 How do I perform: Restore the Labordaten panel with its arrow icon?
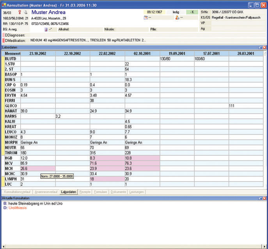(260, 47)
